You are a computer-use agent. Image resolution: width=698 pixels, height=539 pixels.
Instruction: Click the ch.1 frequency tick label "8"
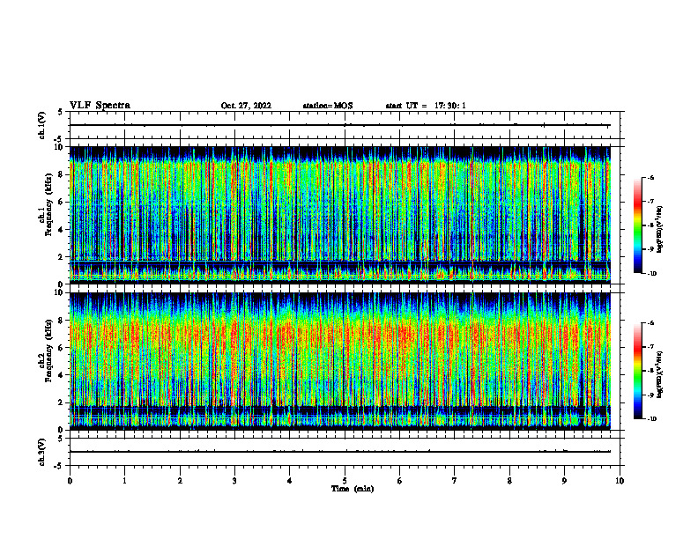point(61,174)
